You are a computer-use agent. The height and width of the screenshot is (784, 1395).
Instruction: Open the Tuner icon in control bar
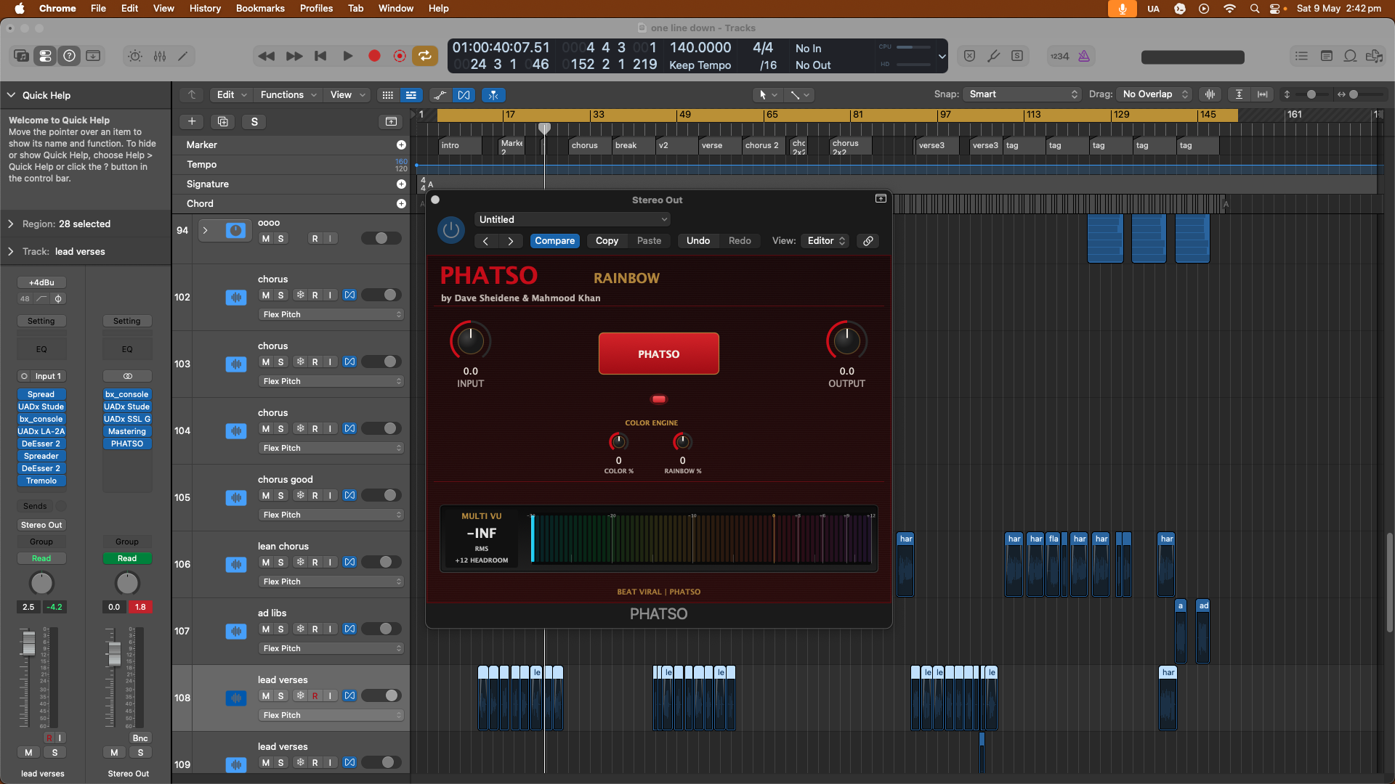[993, 56]
